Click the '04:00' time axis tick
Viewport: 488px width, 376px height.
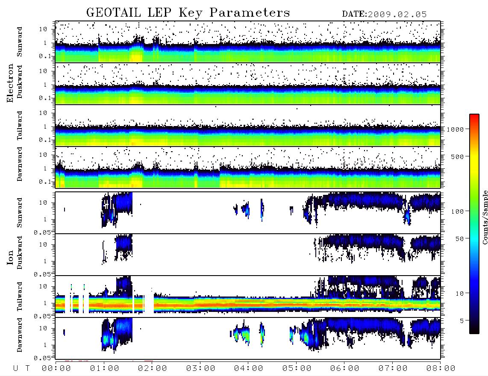tap(249, 369)
